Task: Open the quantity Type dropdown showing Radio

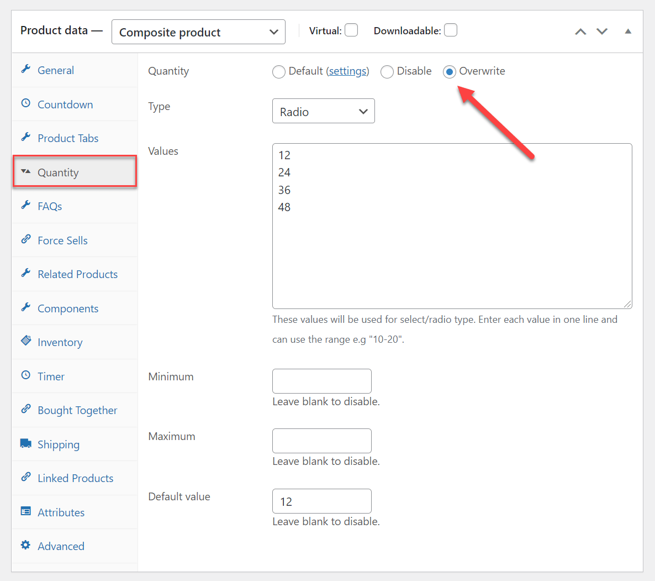Action: point(323,111)
